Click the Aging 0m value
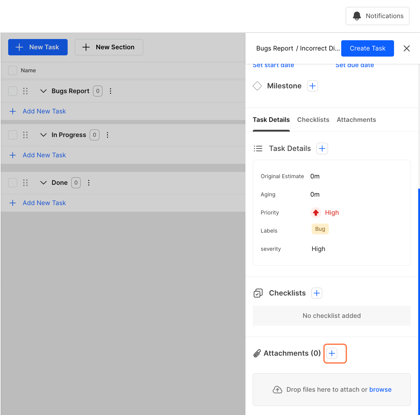420x415 pixels. point(315,194)
